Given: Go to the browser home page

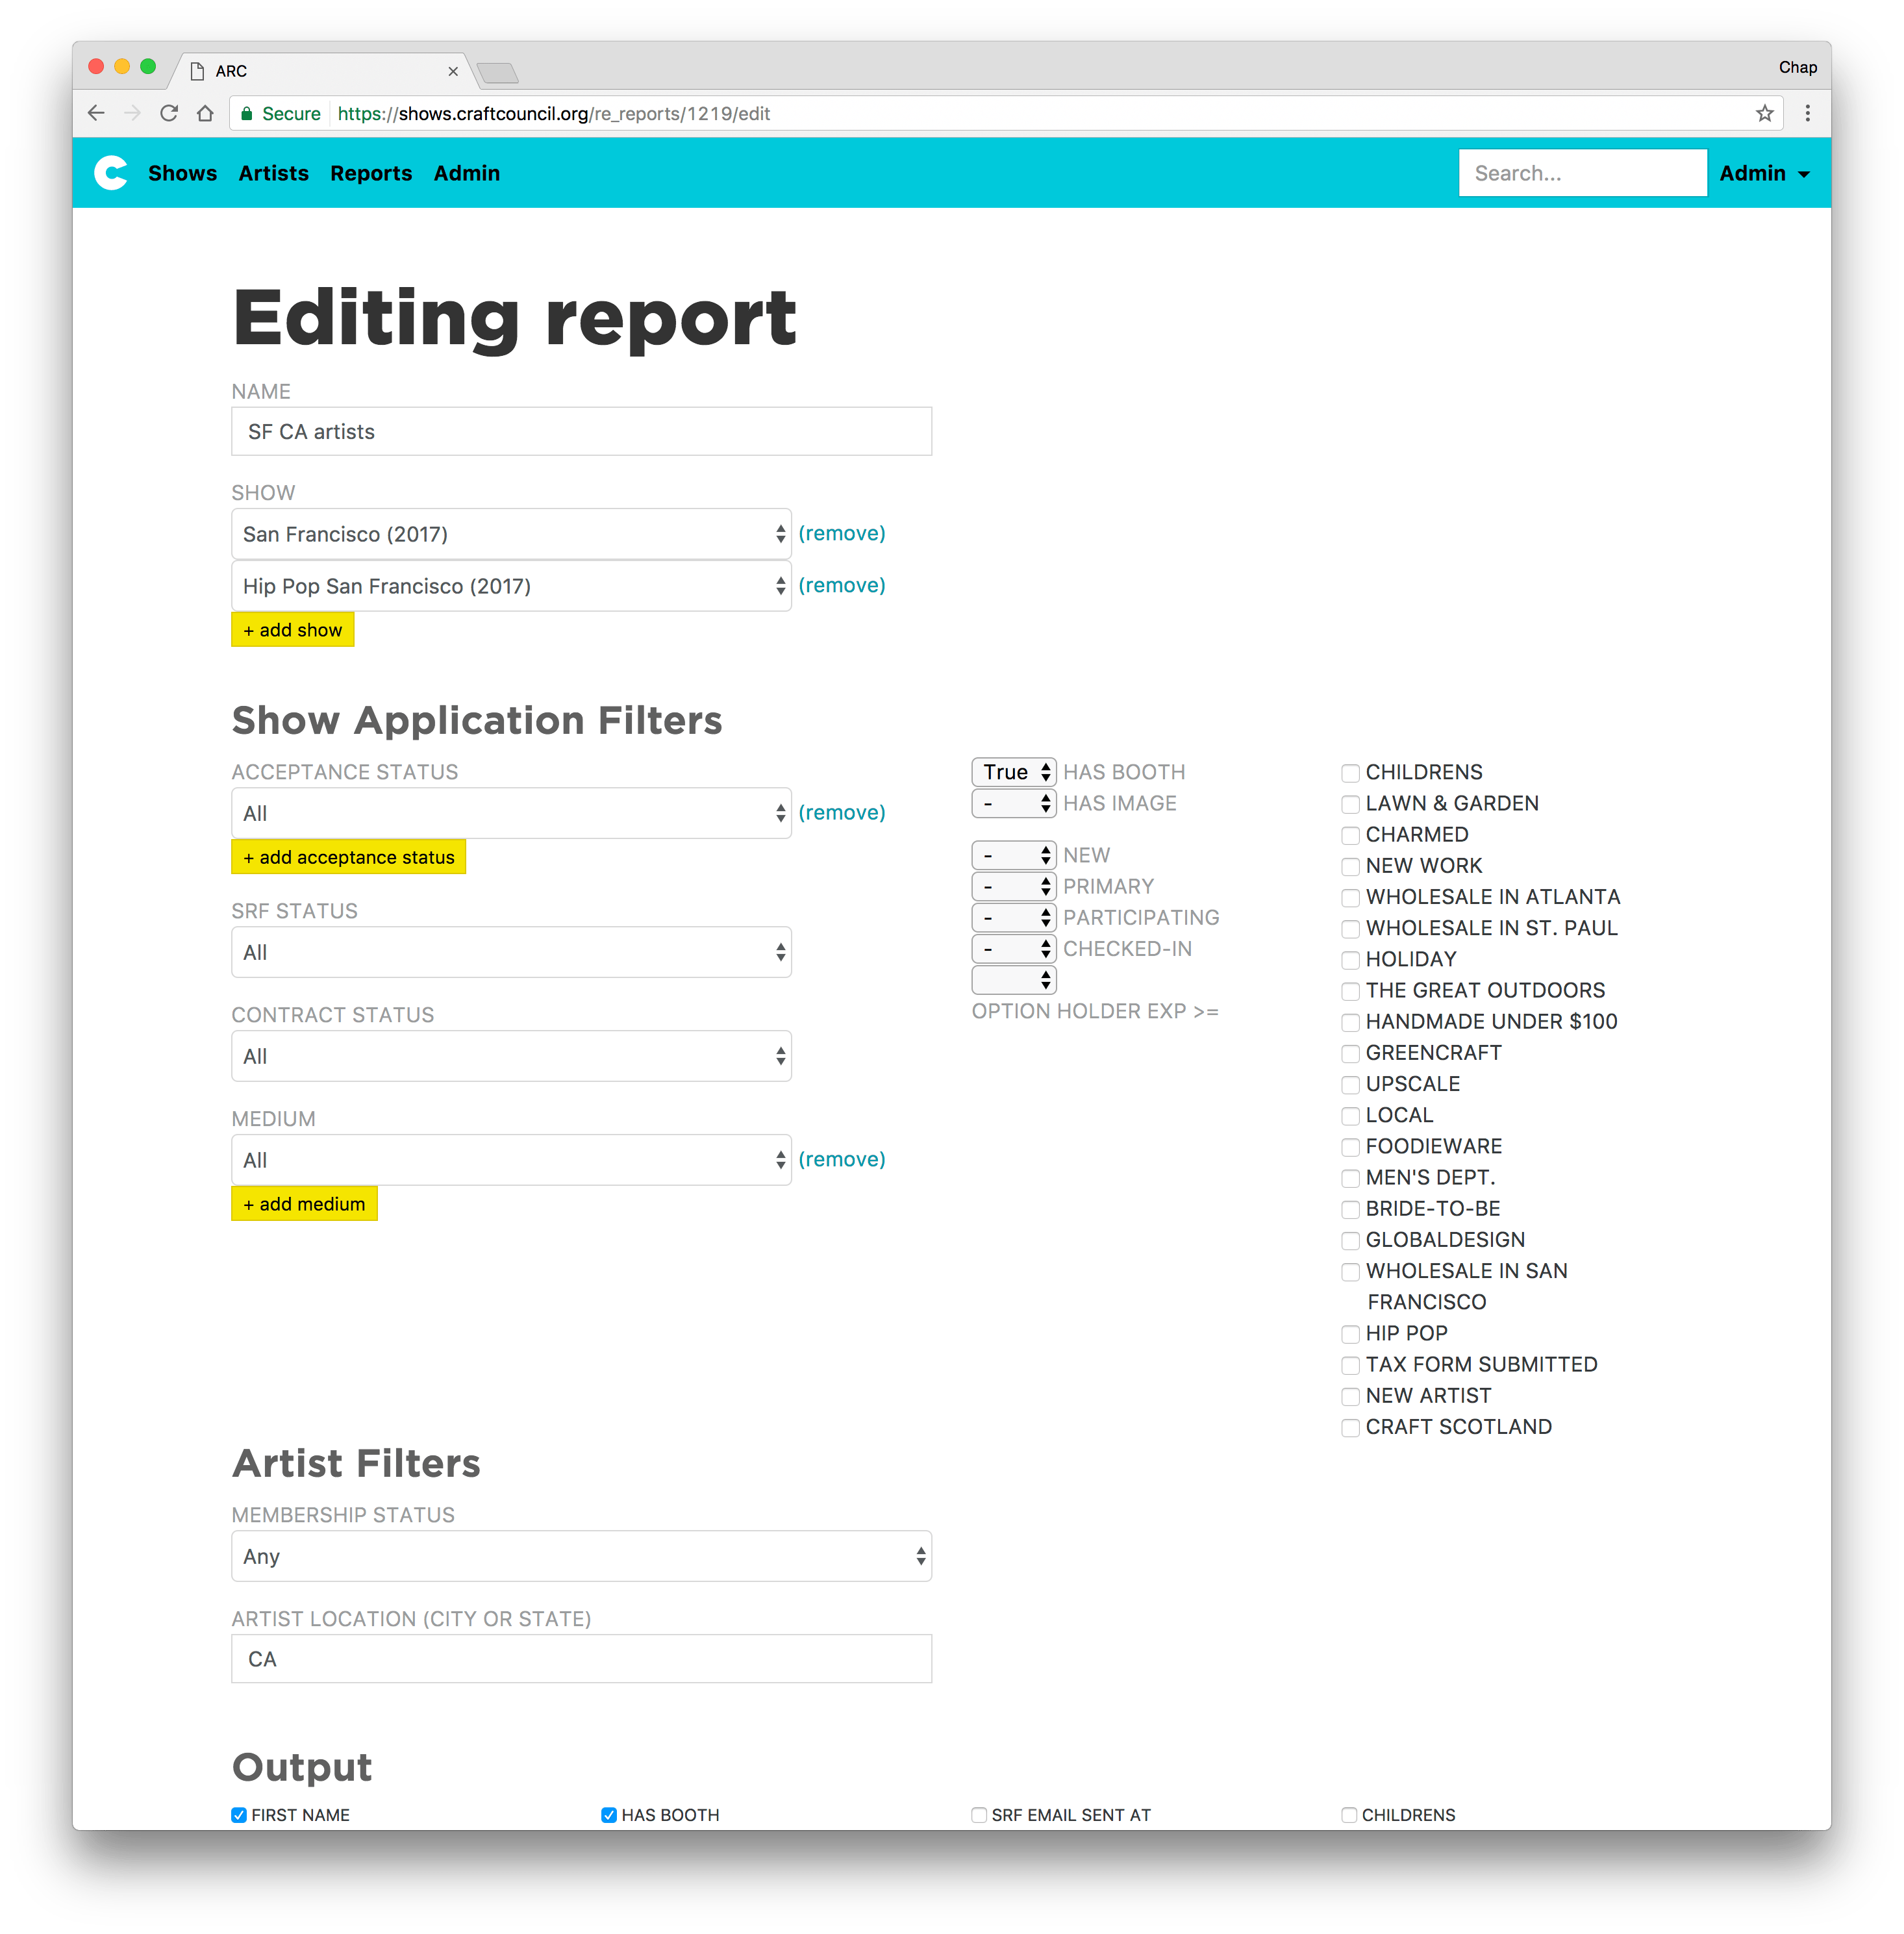Looking at the screenshot, I should coord(205,114).
